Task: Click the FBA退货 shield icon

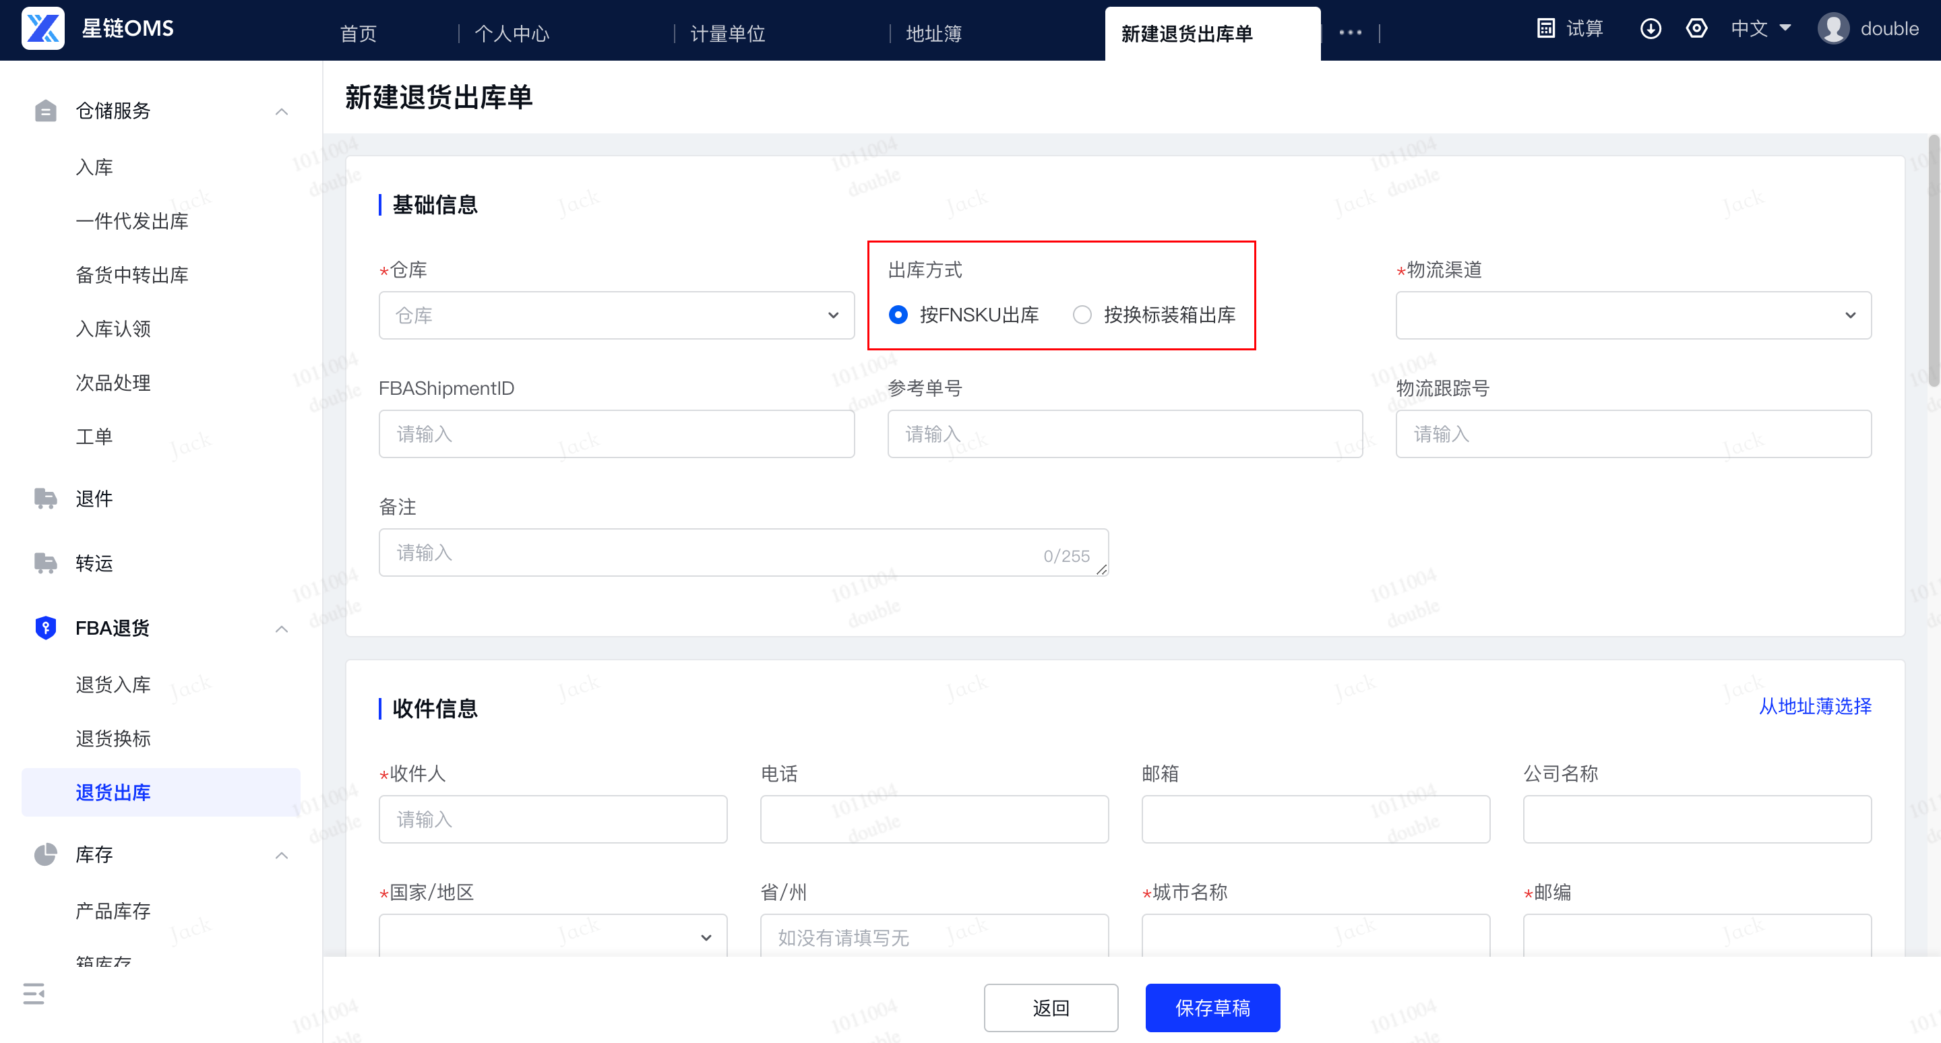Action: click(45, 627)
